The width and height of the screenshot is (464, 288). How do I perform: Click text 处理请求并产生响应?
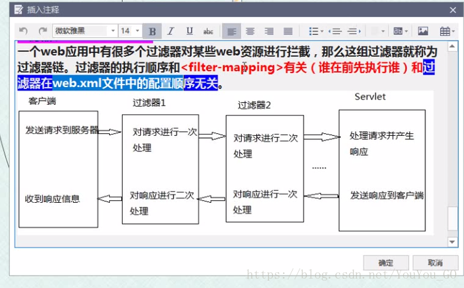point(381,143)
